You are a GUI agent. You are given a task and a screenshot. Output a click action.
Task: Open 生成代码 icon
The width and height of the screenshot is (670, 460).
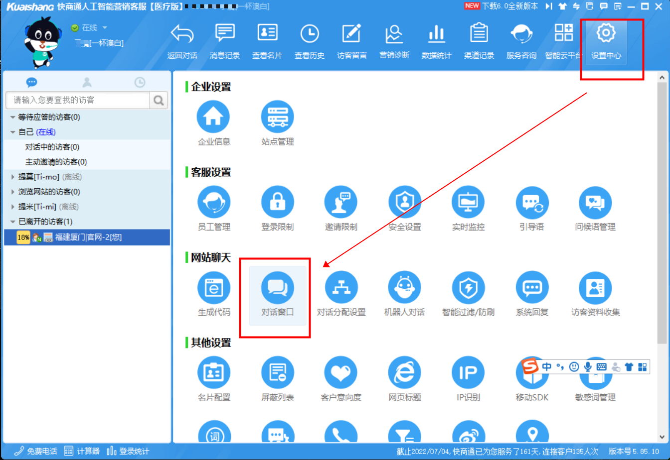[x=213, y=289]
